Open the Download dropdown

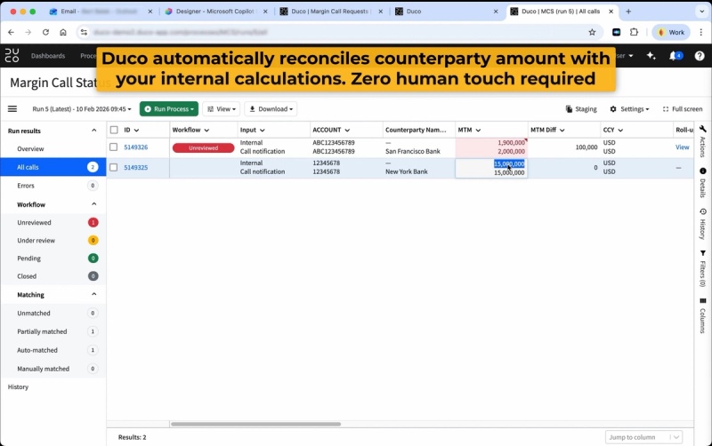(271, 108)
